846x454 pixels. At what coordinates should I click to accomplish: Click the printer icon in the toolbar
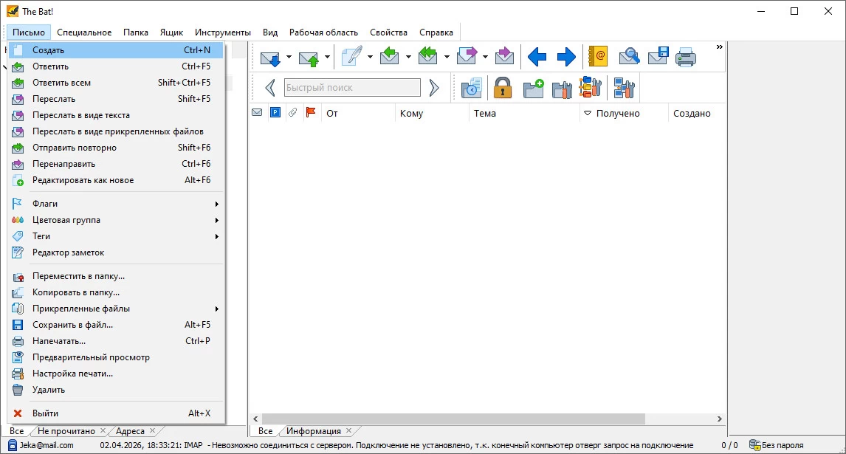pyautogui.click(x=686, y=56)
